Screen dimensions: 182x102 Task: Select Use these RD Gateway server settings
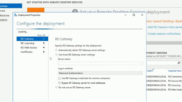click(x=56, y=55)
